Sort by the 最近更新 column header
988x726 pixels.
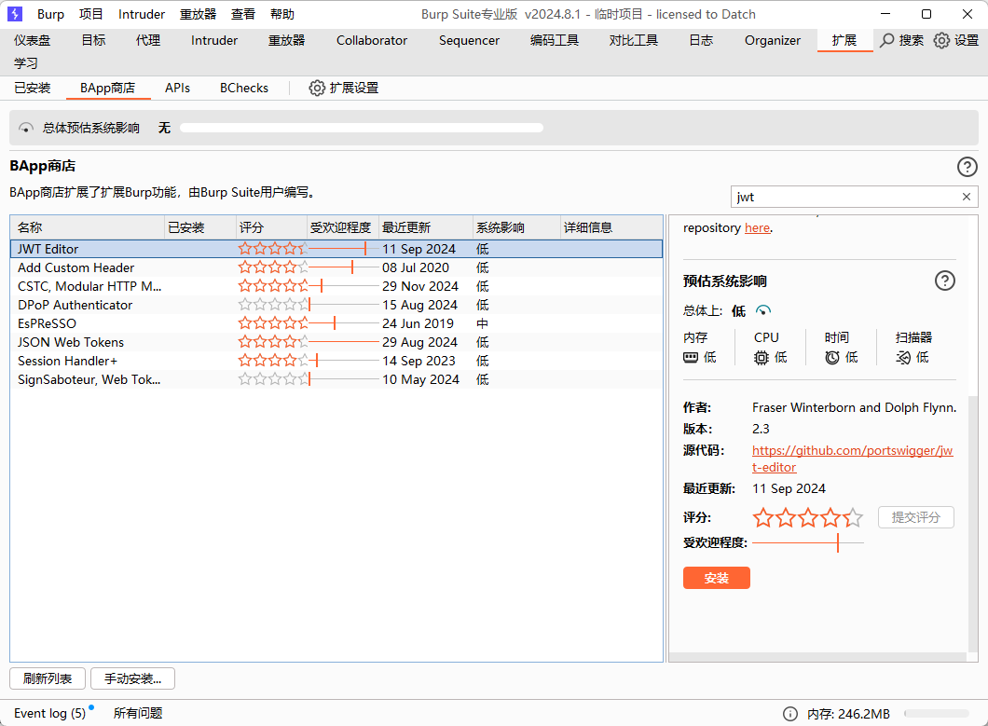[426, 227]
